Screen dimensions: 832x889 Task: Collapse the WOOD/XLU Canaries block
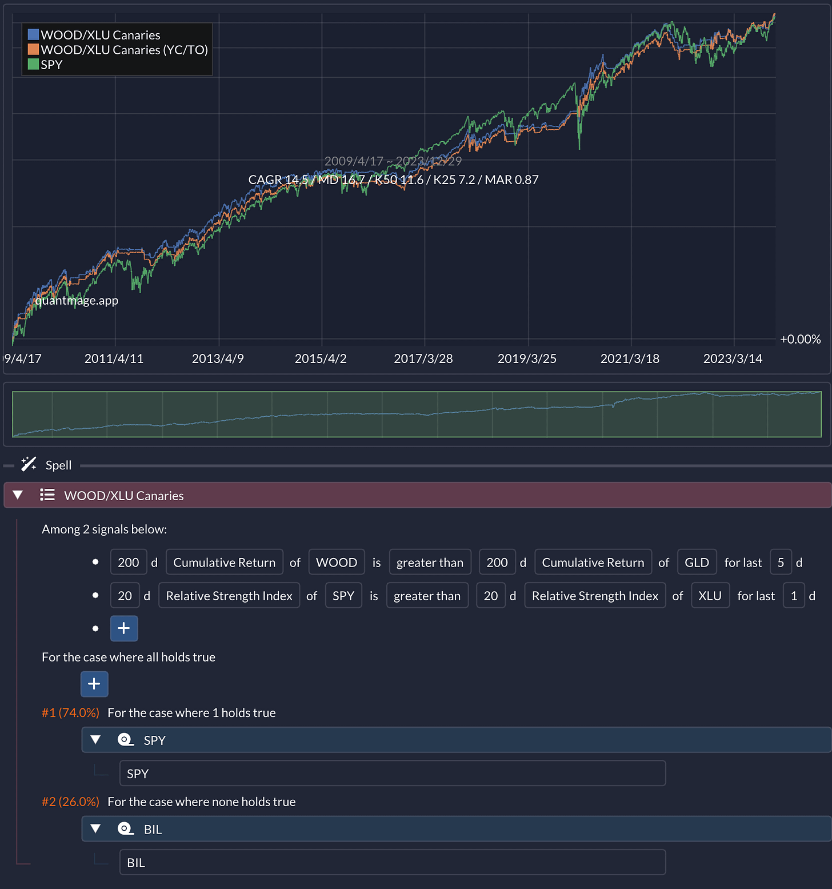coord(18,495)
